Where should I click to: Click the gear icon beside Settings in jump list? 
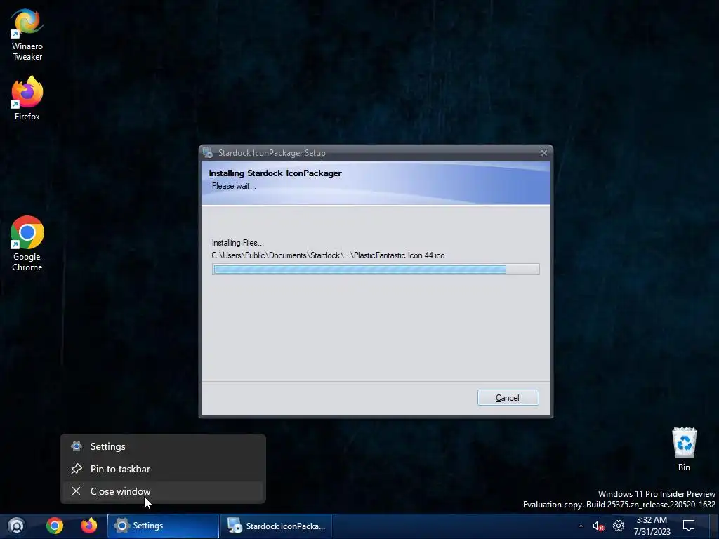[x=77, y=446]
